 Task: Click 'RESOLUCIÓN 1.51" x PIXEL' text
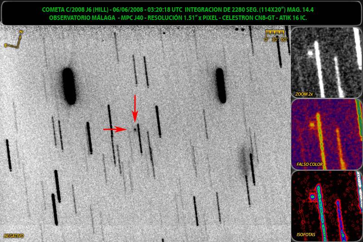click(183, 18)
